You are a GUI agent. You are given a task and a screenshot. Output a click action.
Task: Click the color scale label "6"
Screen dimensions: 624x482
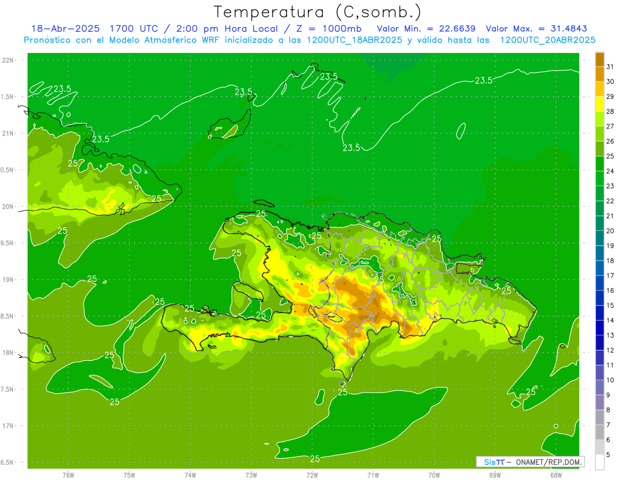coord(608,440)
